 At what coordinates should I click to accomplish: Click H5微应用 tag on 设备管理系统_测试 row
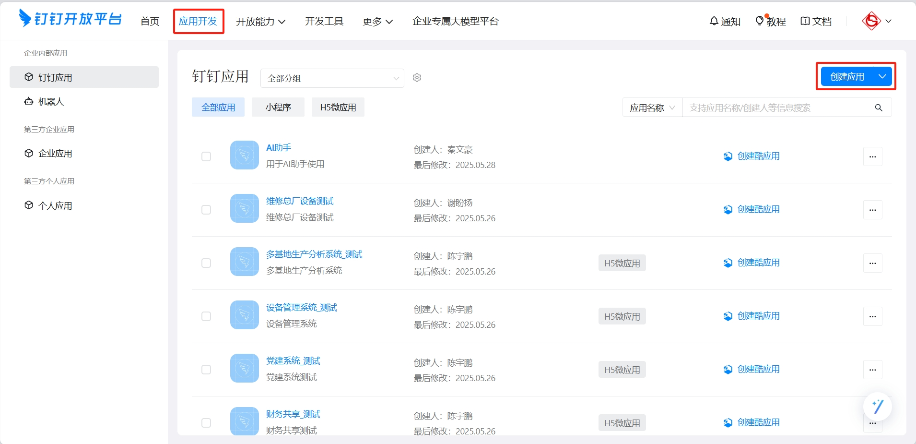(x=622, y=316)
